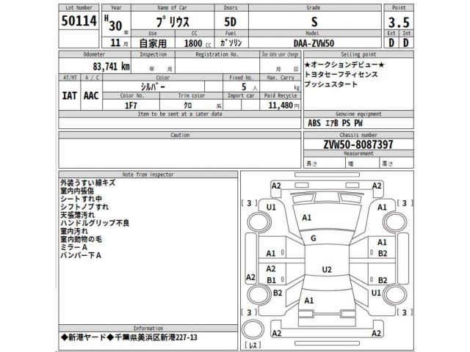Image resolution: width=470 pixels, height=352 pixels.
Task: Select the use value 自家用
Action: tap(153, 43)
